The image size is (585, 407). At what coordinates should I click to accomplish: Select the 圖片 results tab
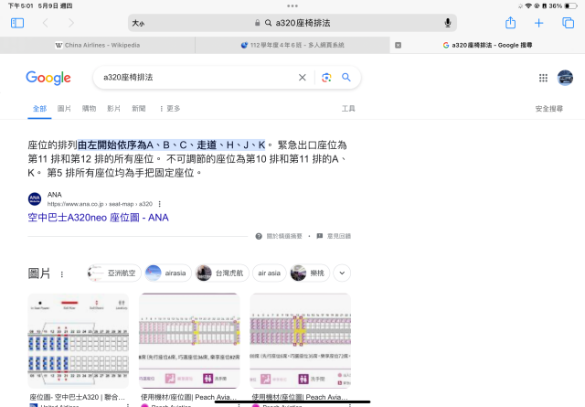coord(64,109)
